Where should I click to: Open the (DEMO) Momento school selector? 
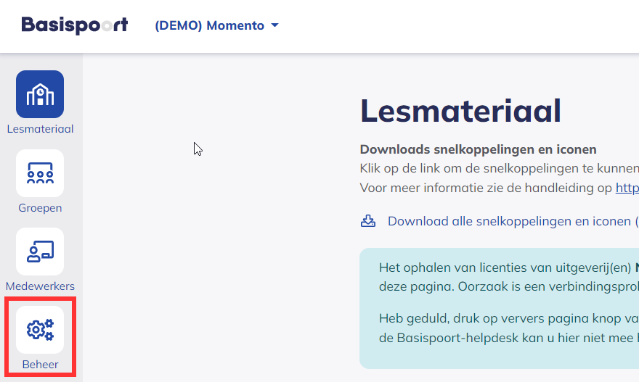[x=209, y=25]
